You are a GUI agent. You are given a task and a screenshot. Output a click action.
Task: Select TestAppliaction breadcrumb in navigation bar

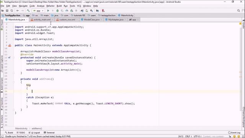11,15
